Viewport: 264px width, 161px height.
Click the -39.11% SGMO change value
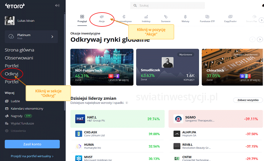point(251,119)
